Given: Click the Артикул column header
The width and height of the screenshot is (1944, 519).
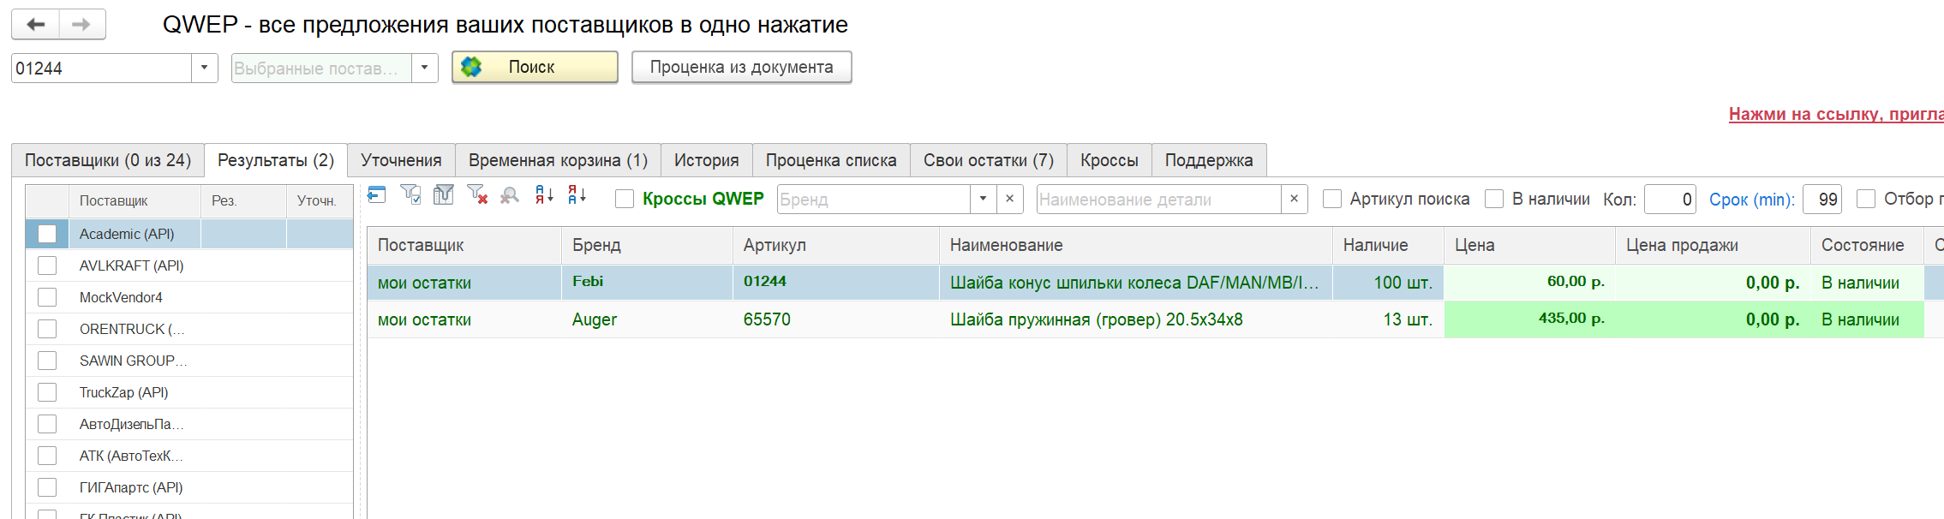Looking at the screenshot, I should [835, 245].
